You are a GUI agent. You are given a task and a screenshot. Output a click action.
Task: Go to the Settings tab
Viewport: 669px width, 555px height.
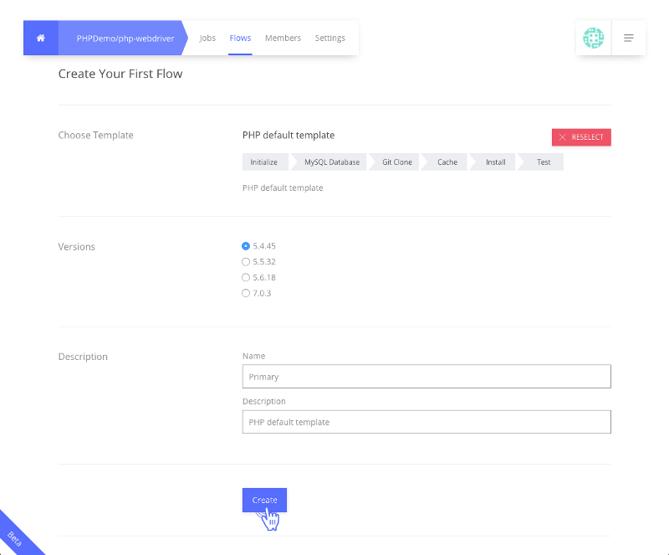coord(330,38)
